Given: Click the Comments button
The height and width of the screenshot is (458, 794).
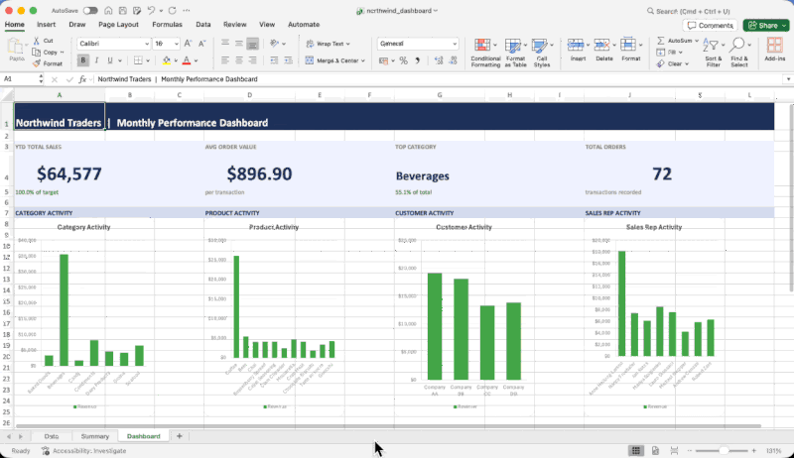Looking at the screenshot, I should (x=711, y=25).
